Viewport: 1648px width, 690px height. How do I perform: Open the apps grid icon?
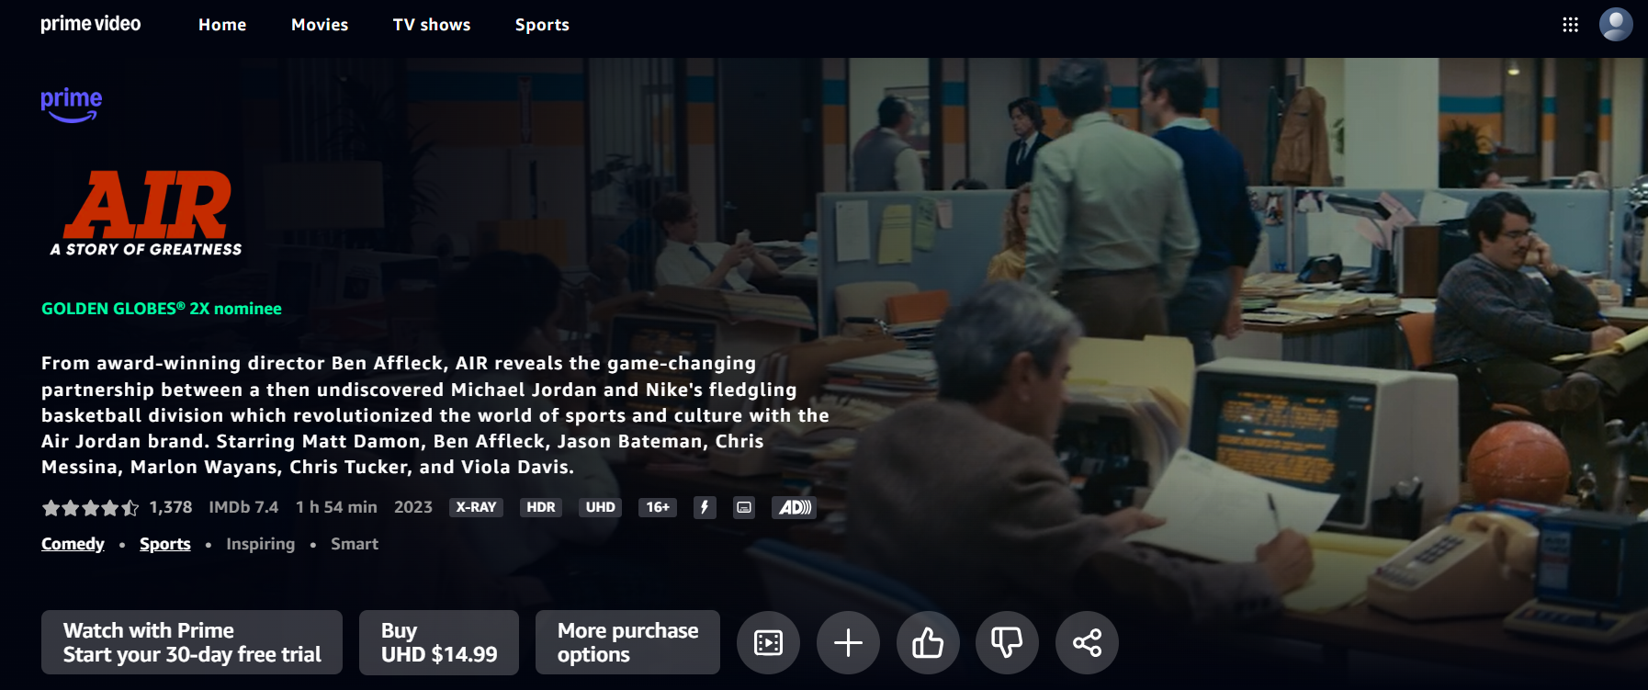[x=1571, y=25]
